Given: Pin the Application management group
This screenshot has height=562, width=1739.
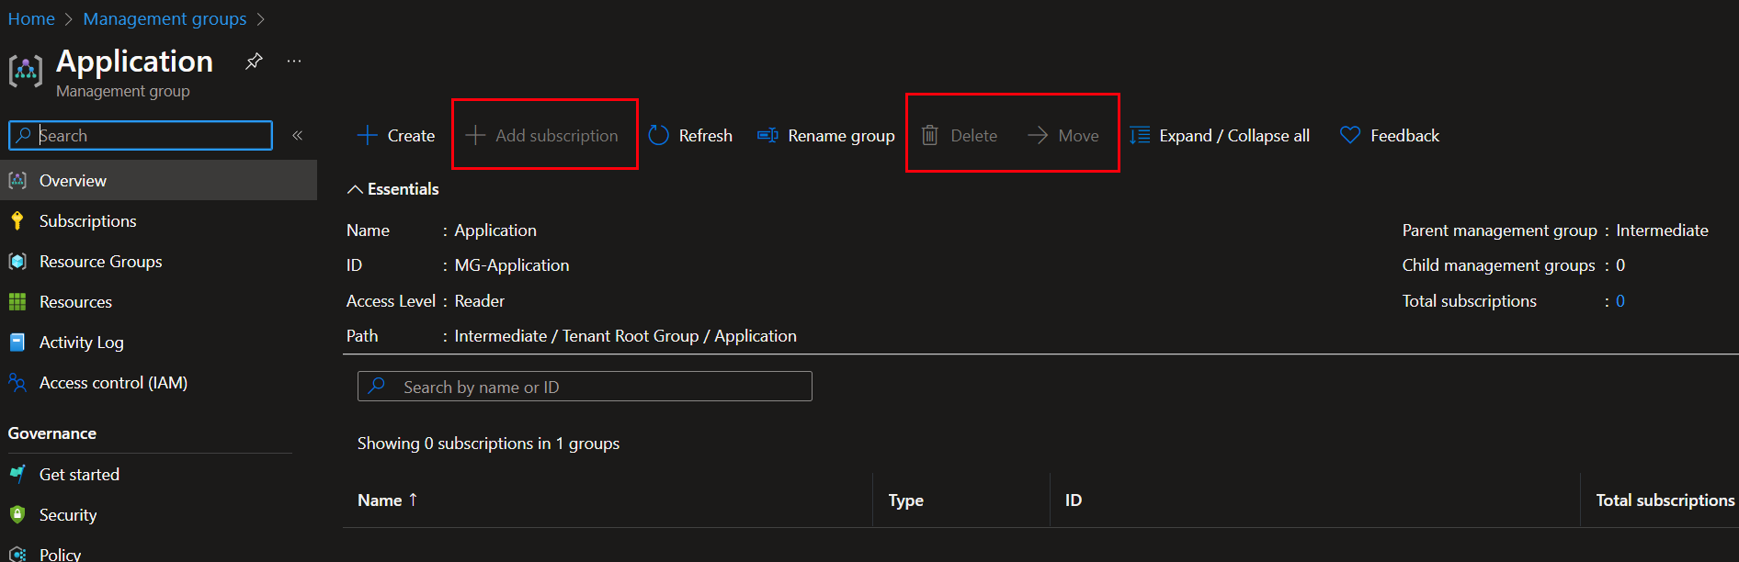Looking at the screenshot, I should (254, 62).
